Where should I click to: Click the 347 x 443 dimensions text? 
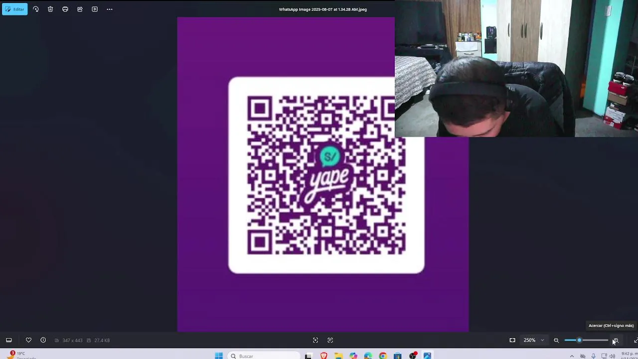tap(72, 341)
